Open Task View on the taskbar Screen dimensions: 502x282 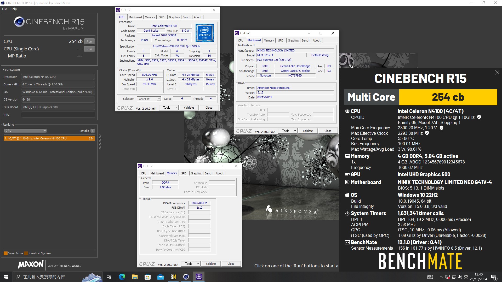click(109, 277)
